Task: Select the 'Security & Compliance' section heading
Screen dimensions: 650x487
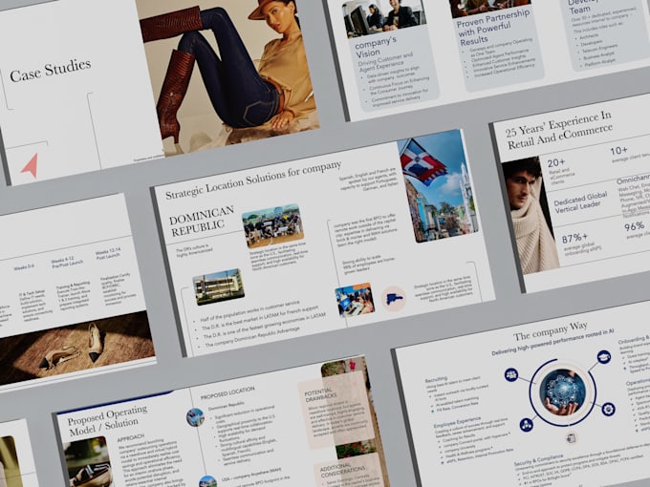Action: coord(538,459)
